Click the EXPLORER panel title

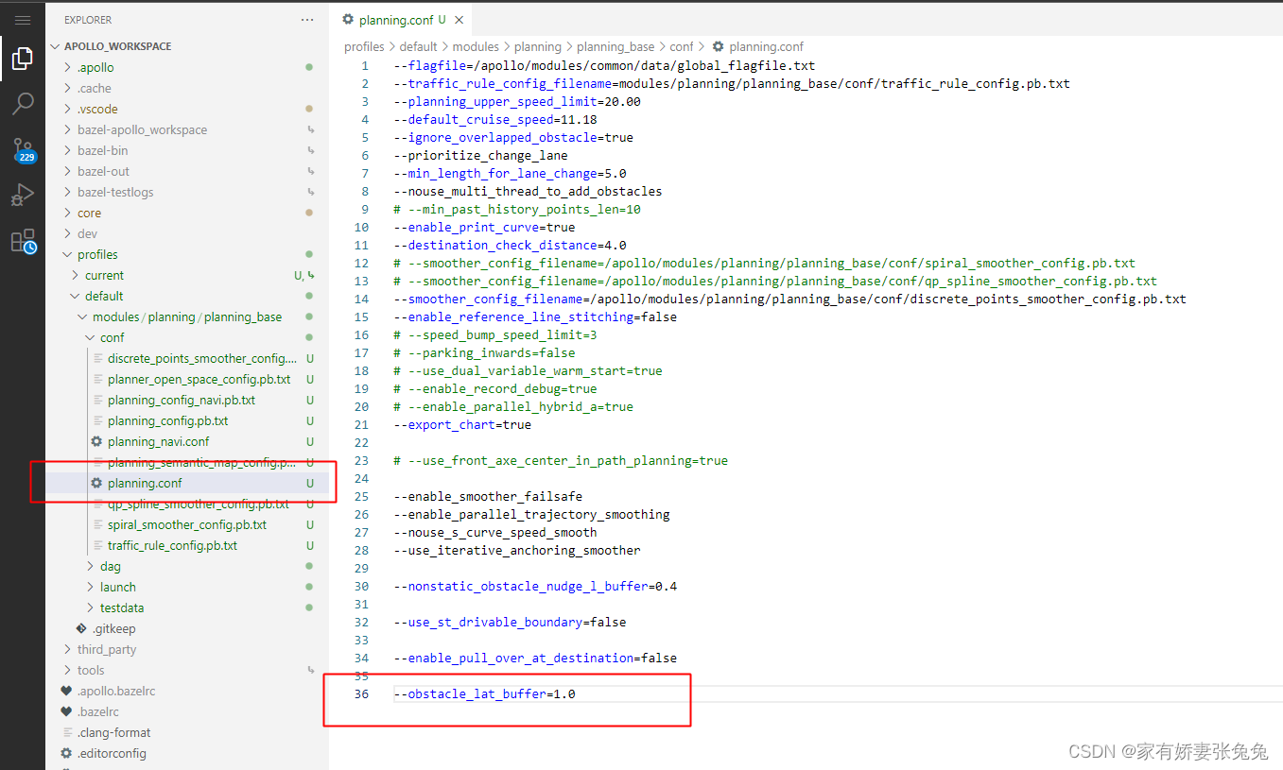[x=88, y=20]
